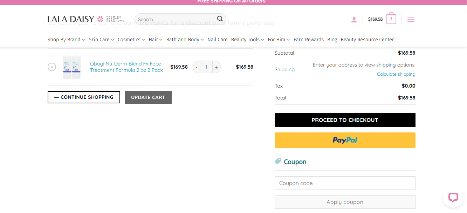Screen dimensions: 467x213
Task: Click the Free Shipping banner
Action: point(231,2)
